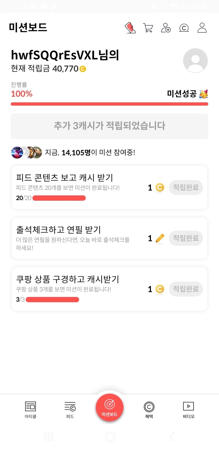Screen dimensions: 219x450
Task: Open cash coin icon in header
Action: click(x=184, y=28)
